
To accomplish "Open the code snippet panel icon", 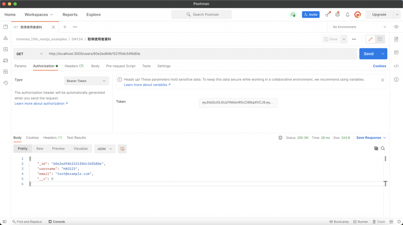I will point(396,66).
